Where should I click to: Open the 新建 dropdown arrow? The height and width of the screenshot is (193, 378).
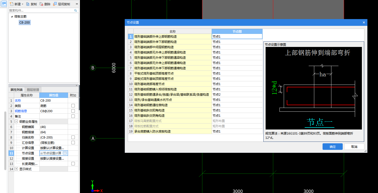click(x=22, y=4)
